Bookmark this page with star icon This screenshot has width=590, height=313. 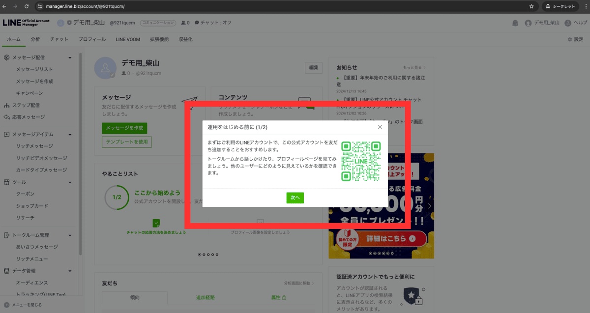(x=531, y=6)
